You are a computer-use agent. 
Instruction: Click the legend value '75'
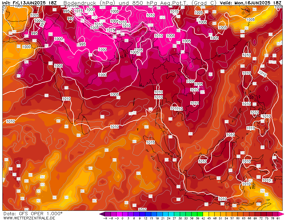click(x=267, y=218)
